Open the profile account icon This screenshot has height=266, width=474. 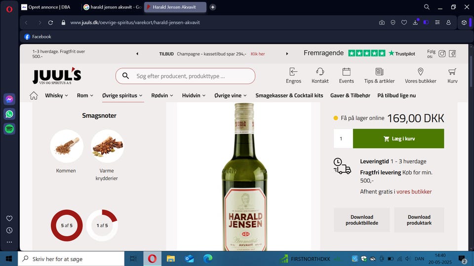[x=449, y=23]
